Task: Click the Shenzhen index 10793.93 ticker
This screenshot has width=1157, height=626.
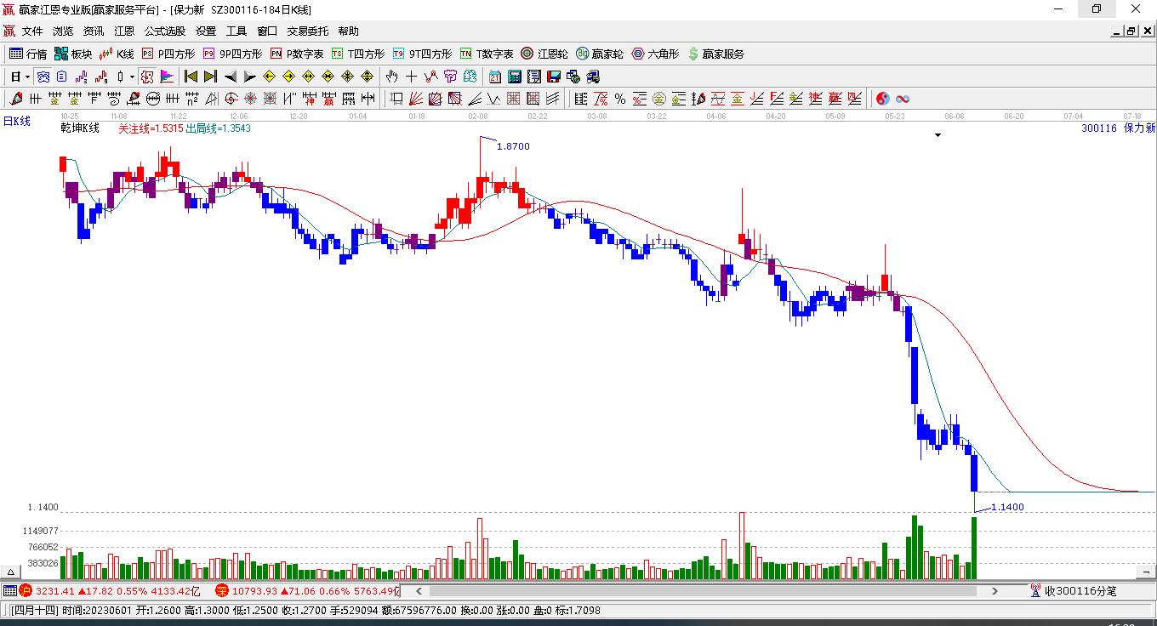Action: click(x=307, y=591)
